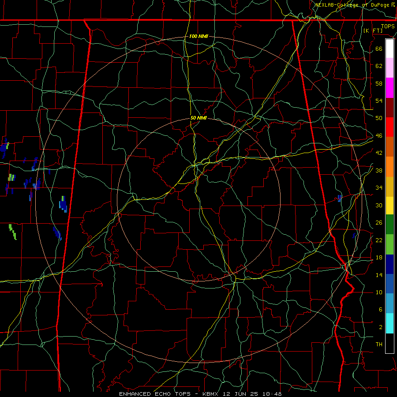
Task: Click the '54' legend value
Action: (379, 101)
